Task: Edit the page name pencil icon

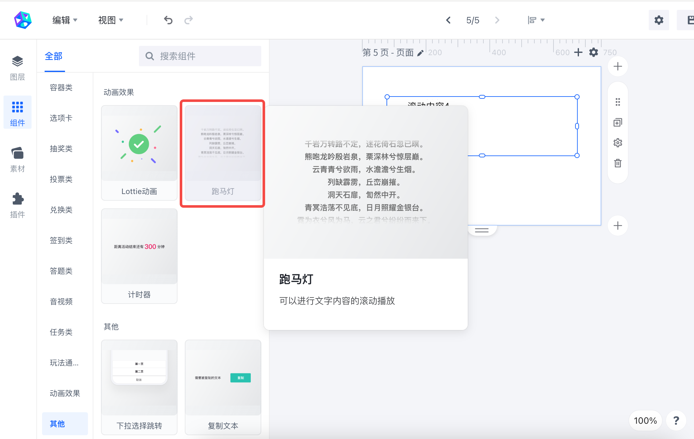Action: click(x=420, y=53)
